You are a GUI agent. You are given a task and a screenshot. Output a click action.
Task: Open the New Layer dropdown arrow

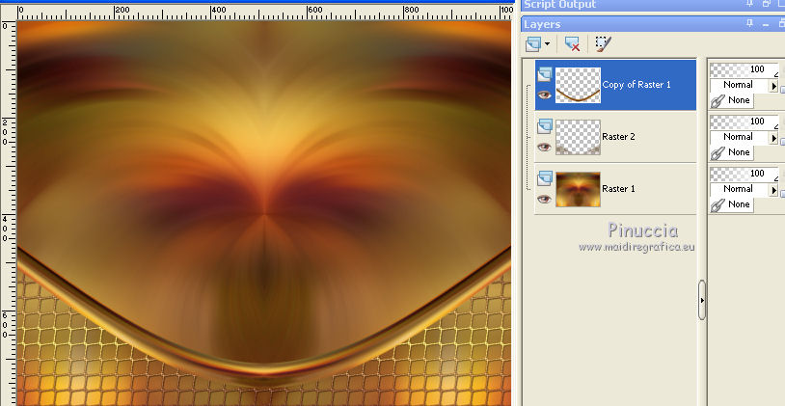[x=548, y=43]
